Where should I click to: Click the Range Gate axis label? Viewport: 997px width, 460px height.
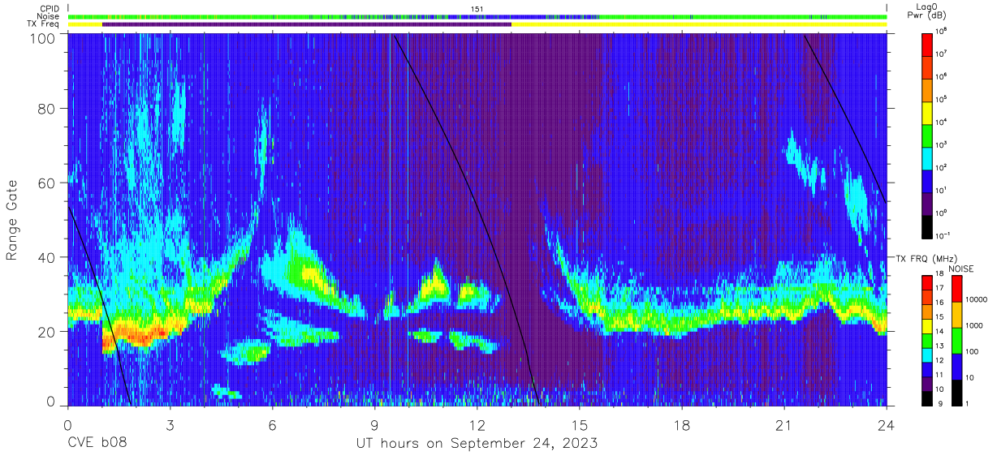(x=12, y=220)
